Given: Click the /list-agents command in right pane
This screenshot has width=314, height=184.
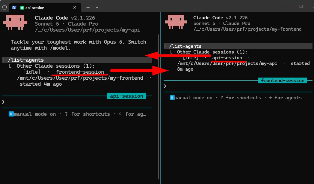Looking at the screenshot, I should pos(185,46).
